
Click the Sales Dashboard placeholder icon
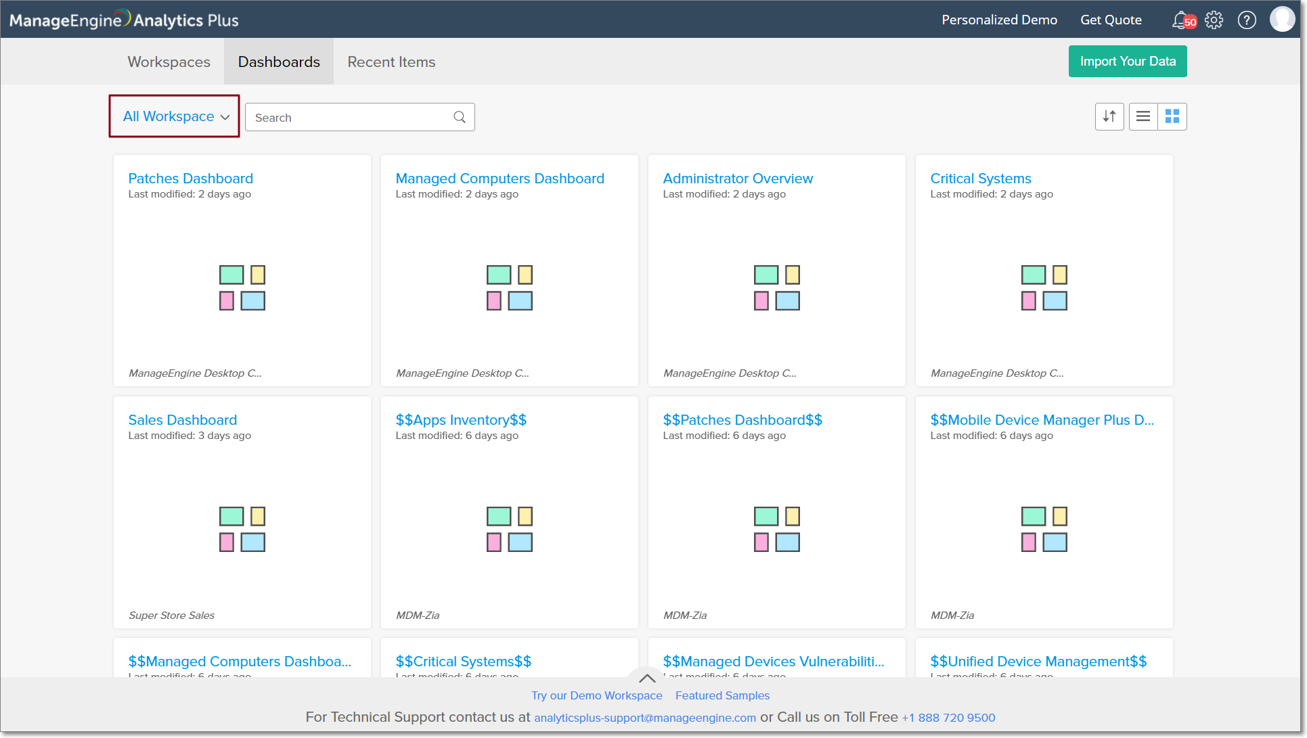pyautogui.click(x=242, y=530)
